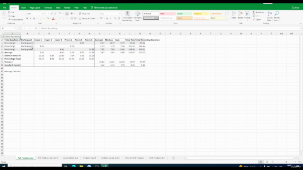This screenshot has width=303, height=170.
Task: Open Find & Select magnifier
Action: click(x=276, y=16)
